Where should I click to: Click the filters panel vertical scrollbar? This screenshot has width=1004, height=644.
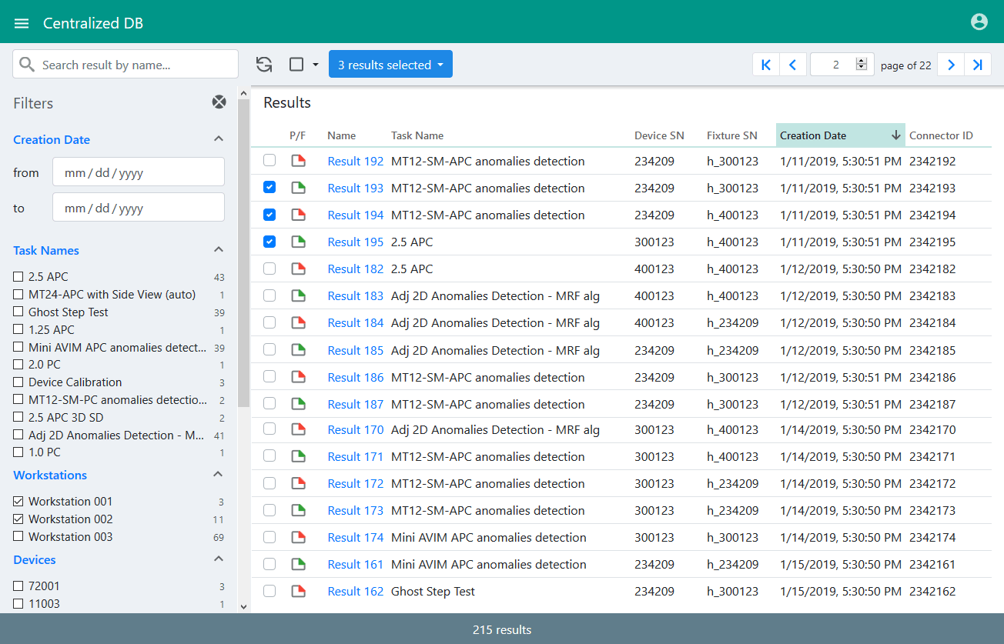pos(244,254)
